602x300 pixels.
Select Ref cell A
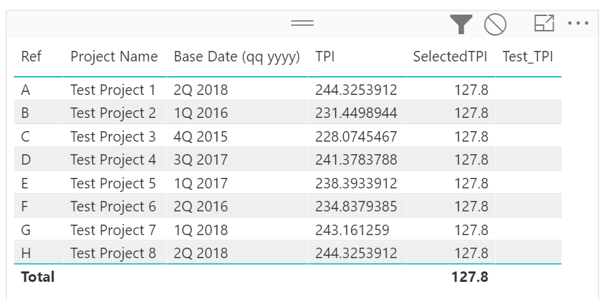(x=25, y=90)
